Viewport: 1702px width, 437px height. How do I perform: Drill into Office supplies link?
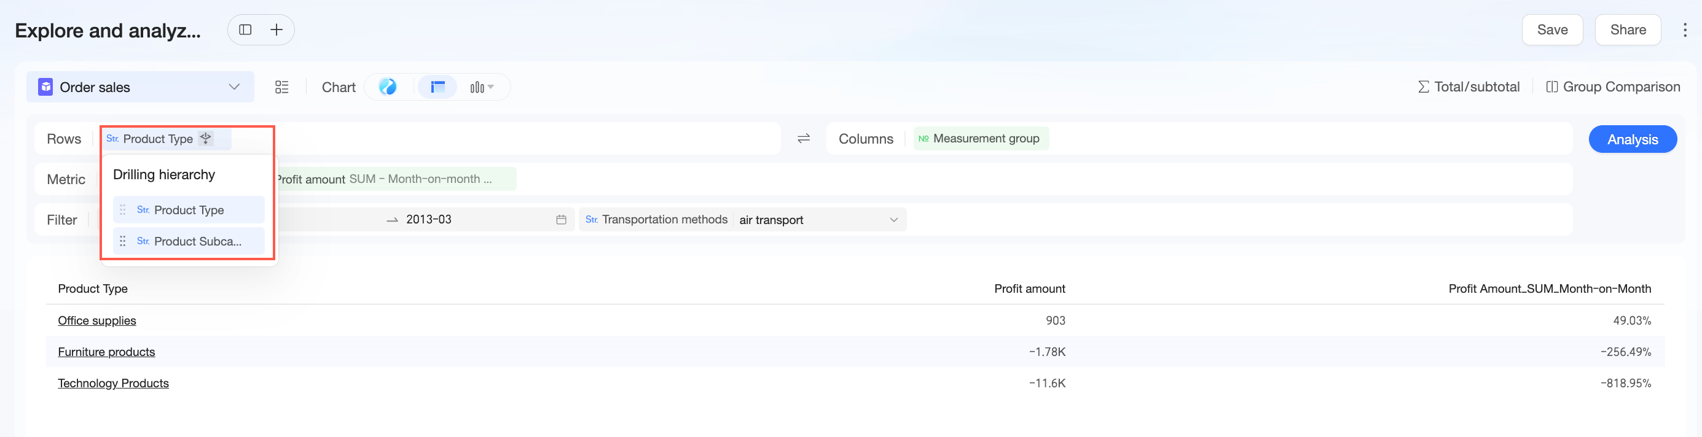point(97,321)
